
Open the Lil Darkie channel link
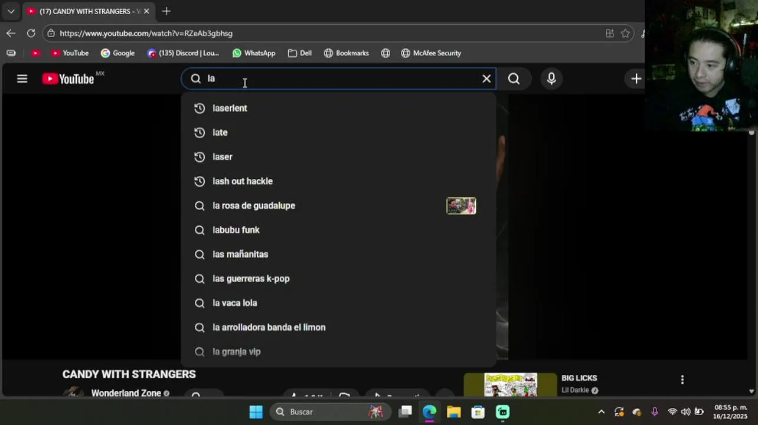point(575,390)
